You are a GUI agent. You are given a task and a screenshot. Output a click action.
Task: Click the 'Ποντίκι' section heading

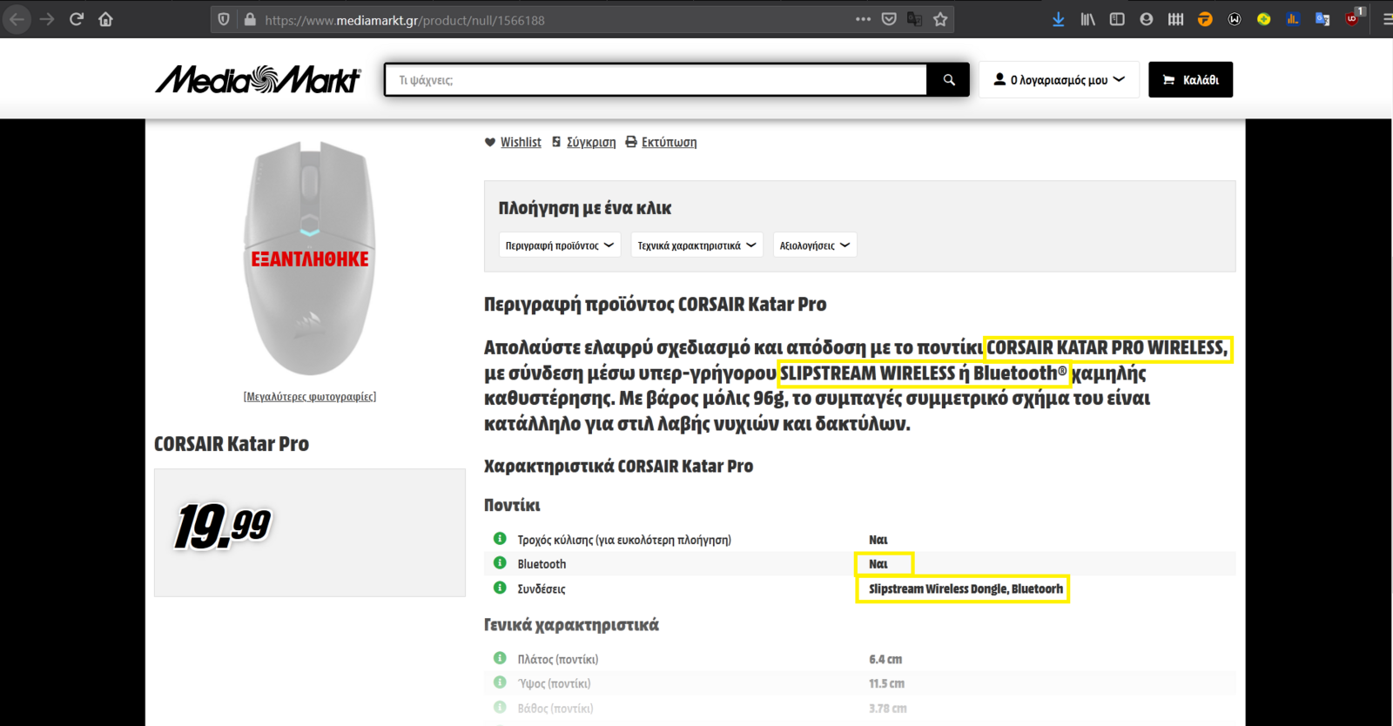coord(512,506)
